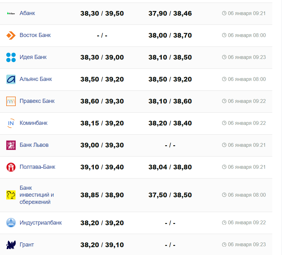Follow the Правекс Банк link
Screen dimensions: 282x255
[37, 101]
